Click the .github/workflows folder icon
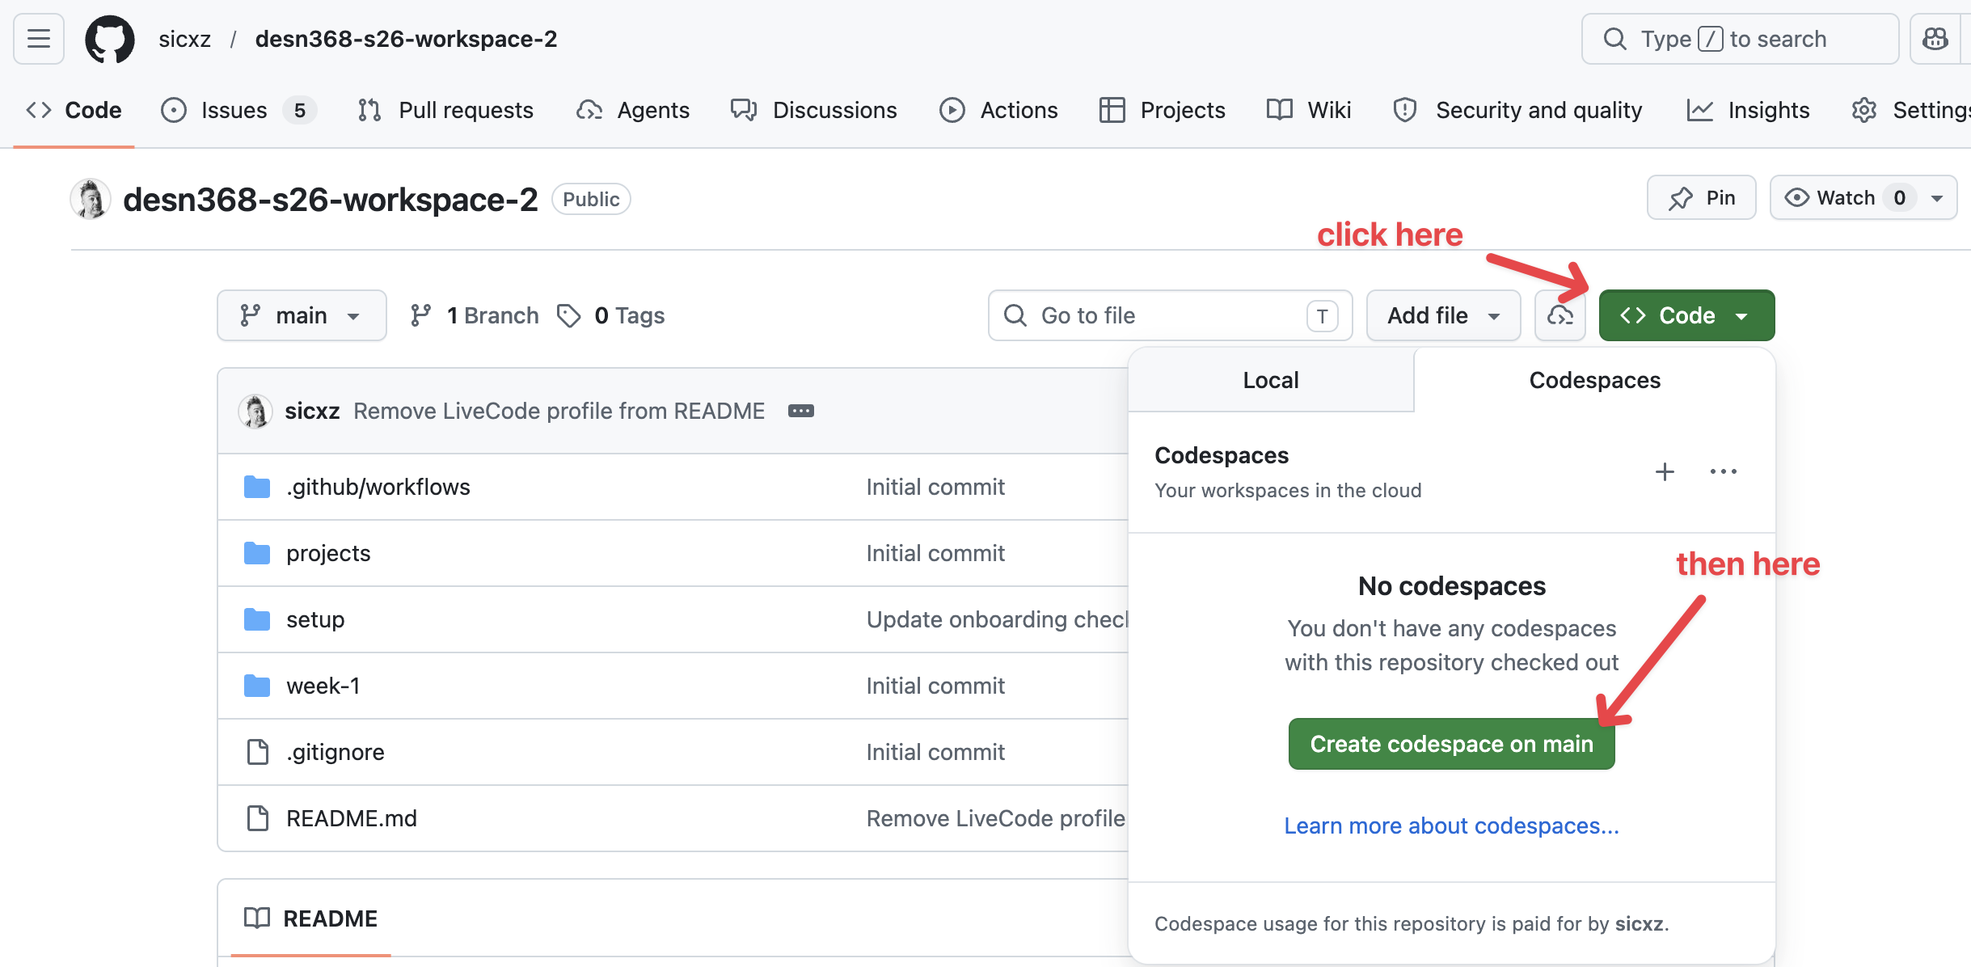1971x967 pixels. (x=257, y=487)
